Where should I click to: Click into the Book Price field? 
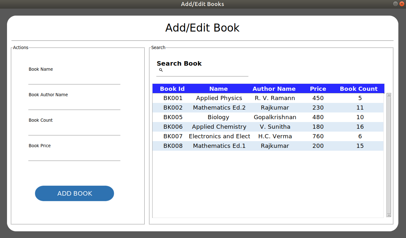(x=74, y=156)
